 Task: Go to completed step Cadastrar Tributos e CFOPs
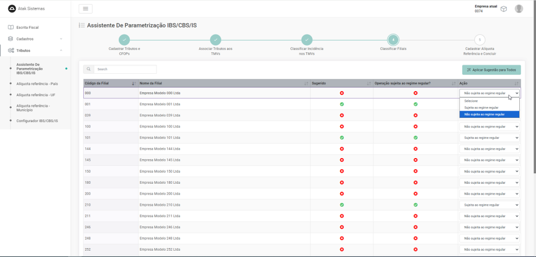coord(124,40)
